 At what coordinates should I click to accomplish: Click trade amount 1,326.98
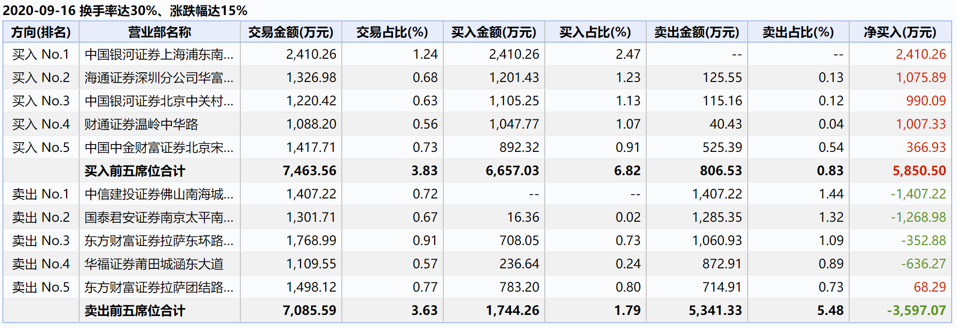[311, 78]
